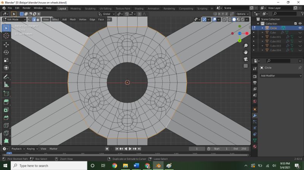The height and width of the screenshot is (170, 304).
Task: Switch to face select mode
Action: 38,20
